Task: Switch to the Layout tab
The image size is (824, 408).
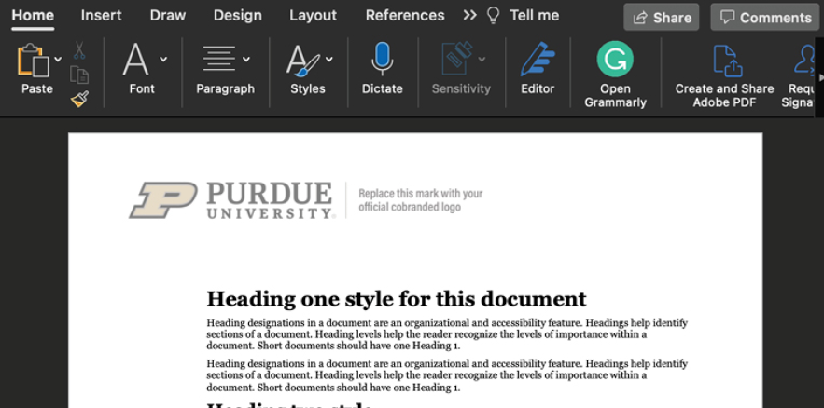Action: pos(313,16)
